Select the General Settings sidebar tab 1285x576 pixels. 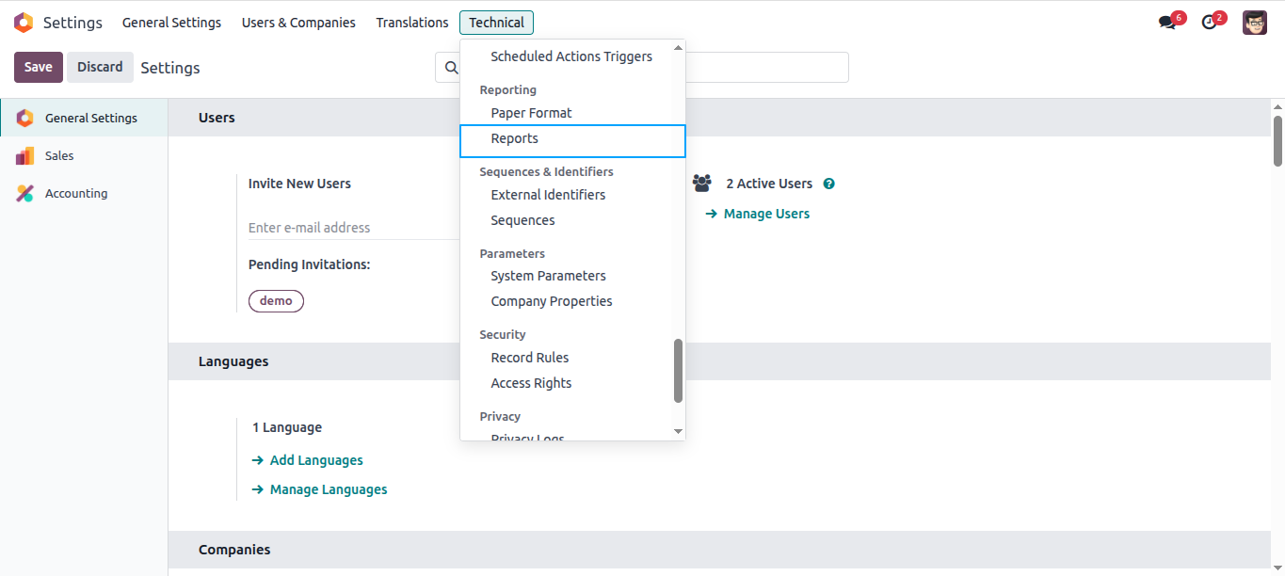tap(84, 118)
